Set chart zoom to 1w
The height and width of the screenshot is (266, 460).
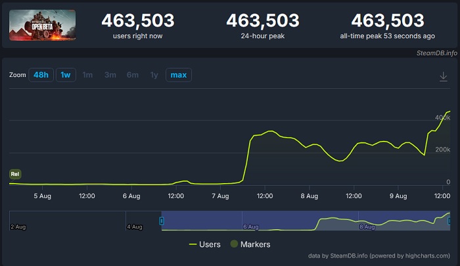[x=66, y=75]
